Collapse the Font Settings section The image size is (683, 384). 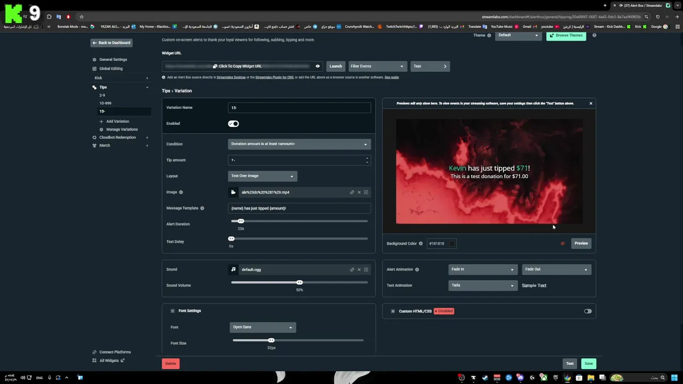pos(172,311)
